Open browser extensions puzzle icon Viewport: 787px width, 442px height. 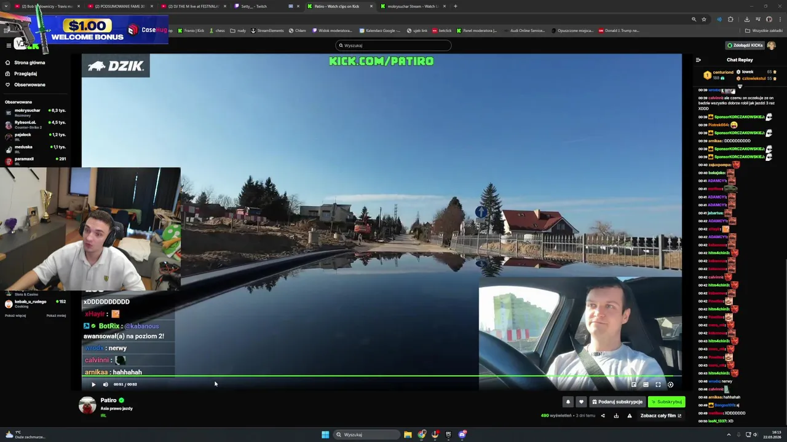730,19
